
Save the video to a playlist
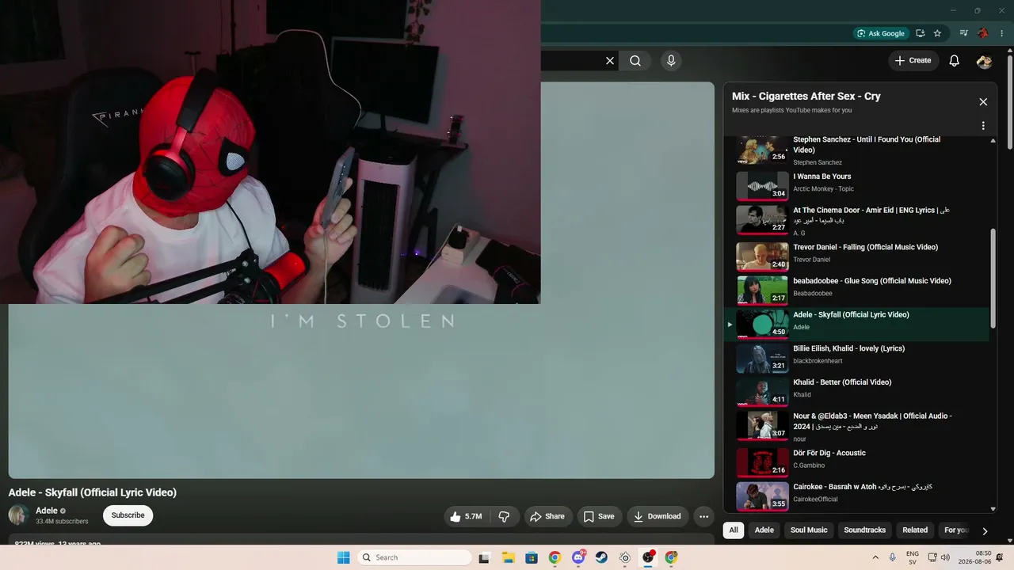(x=599, y=516)
